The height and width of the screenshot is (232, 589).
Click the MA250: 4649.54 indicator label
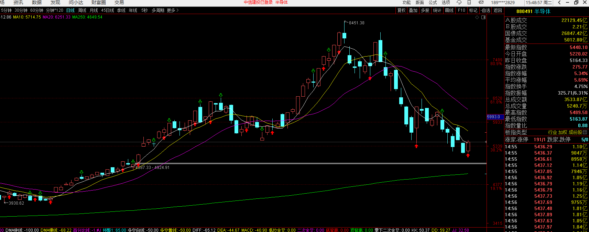87,17
